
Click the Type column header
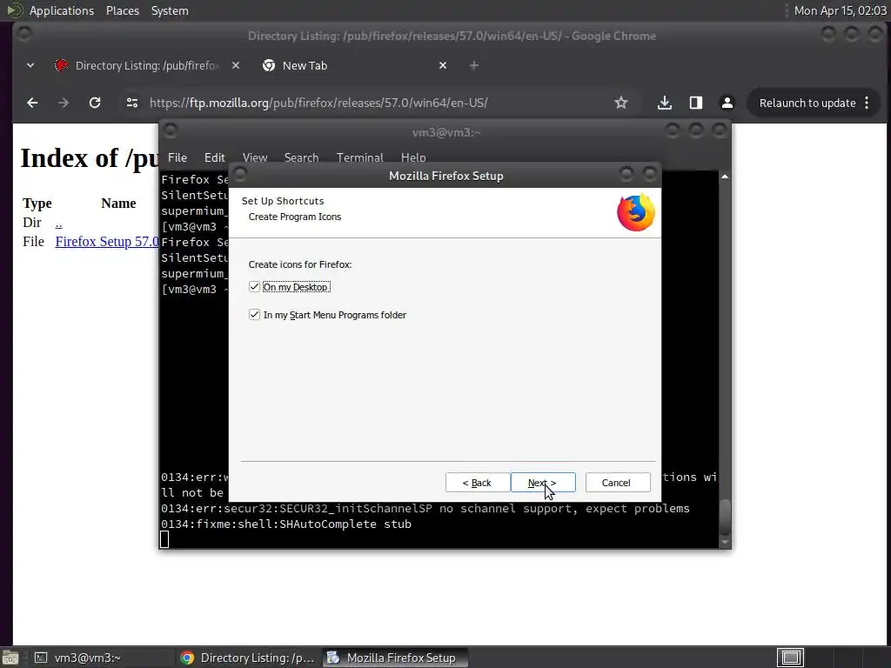coord(37,204)
